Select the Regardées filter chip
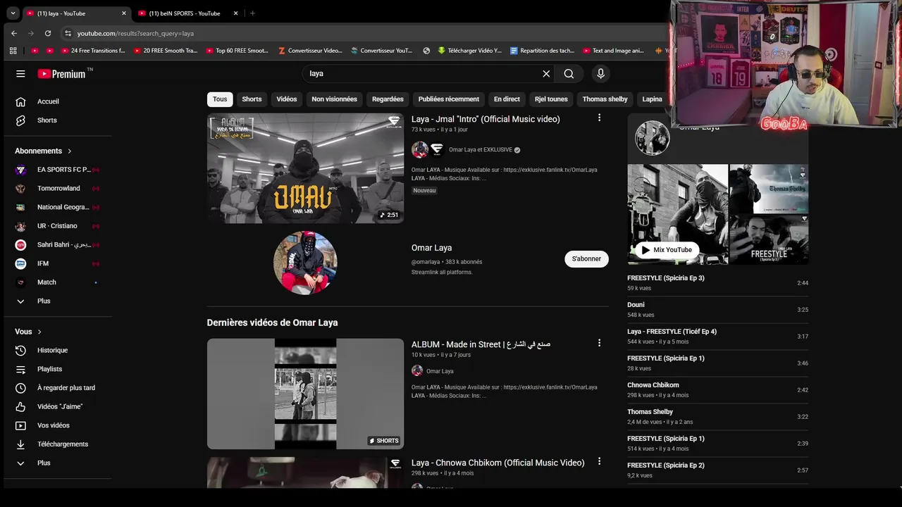Screen dimensions: 902x507 pos(388,99)
